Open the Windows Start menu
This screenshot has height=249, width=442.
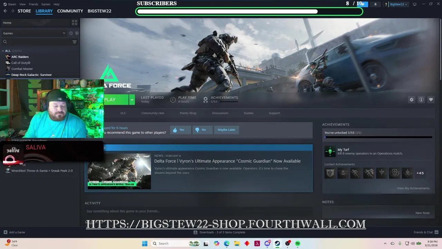coord(145,243)
